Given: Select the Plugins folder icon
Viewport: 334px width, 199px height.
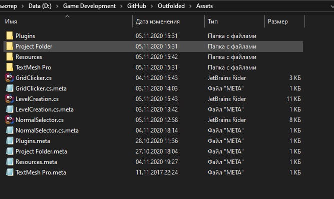Looking at the screenshot, I should tap(10, 35).
